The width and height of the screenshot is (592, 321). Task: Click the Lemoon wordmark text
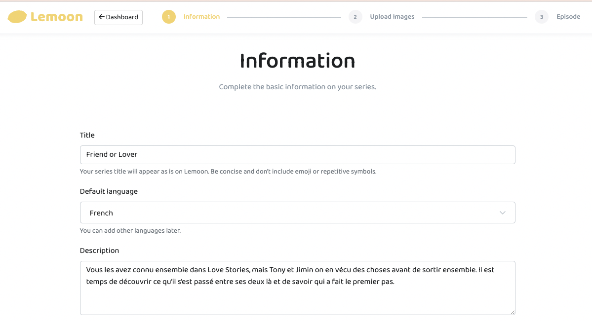56,17
